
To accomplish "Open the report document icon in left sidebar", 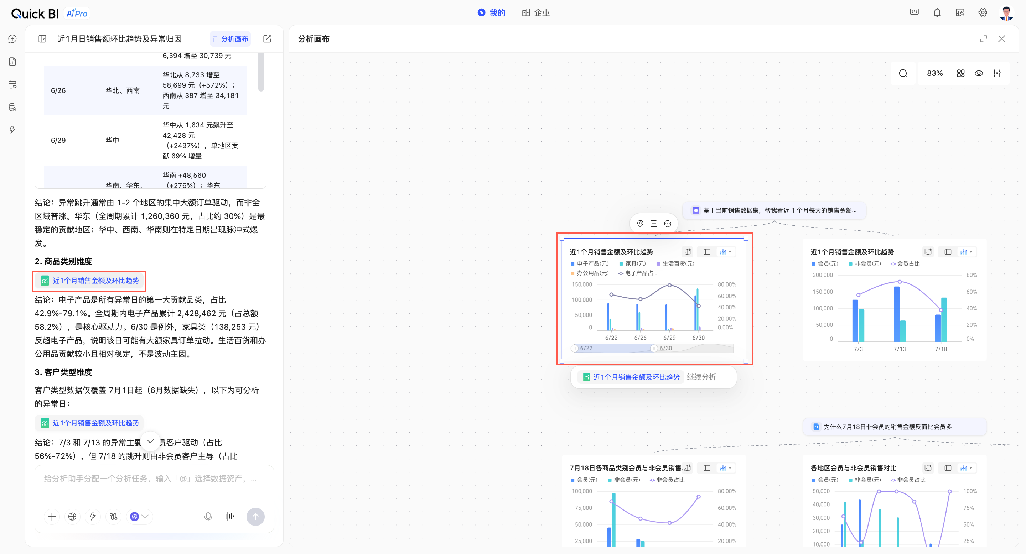I will [x=12, y=61].
